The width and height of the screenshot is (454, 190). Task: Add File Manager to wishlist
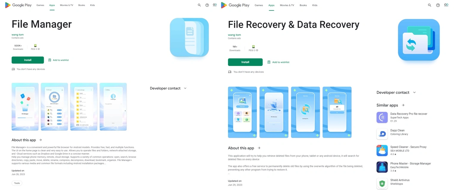[x=58, y=60]
